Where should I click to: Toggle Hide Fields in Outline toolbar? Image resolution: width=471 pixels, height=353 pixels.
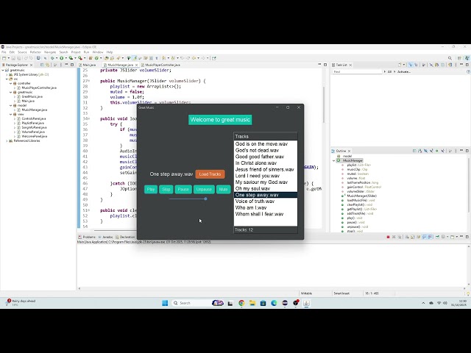pyautogui.click(x=425, y=151)
